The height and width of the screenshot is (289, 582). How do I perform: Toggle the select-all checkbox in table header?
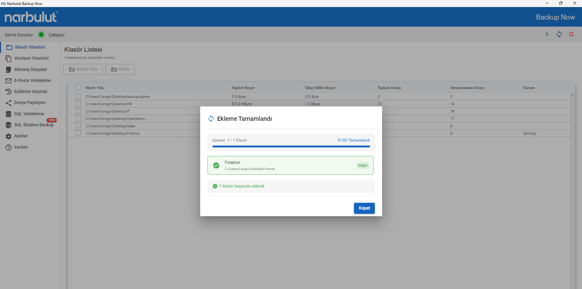[x=78, y=87]
